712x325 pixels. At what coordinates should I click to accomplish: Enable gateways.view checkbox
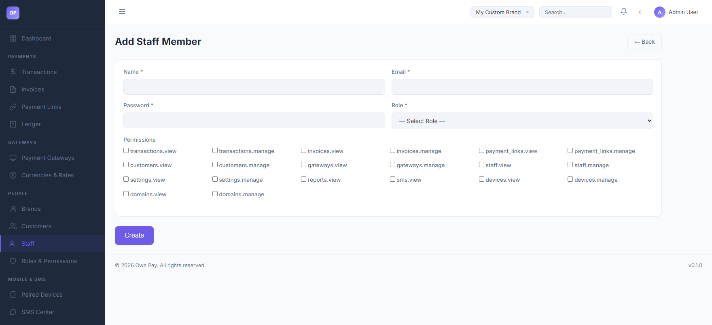tap(304, 165)
